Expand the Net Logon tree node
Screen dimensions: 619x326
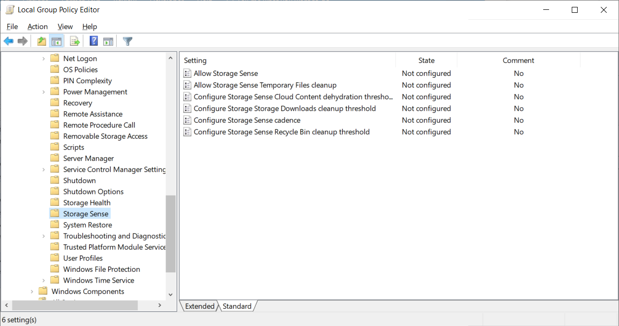[43, 59]
